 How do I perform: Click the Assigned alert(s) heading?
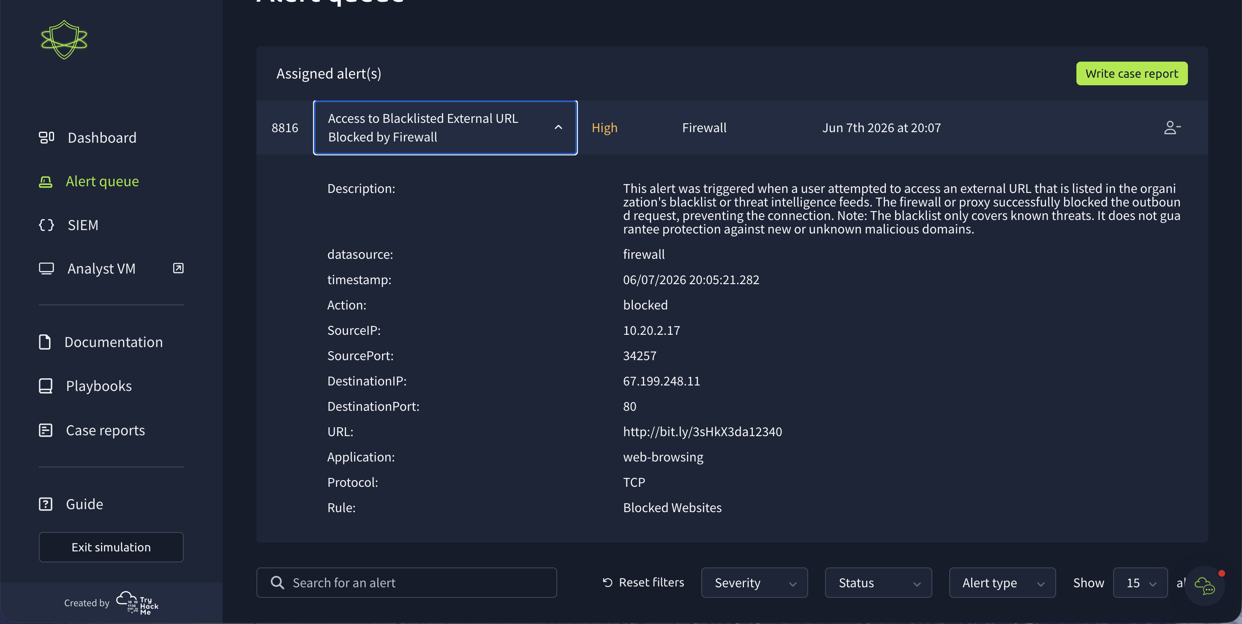[x=329, y=73]
